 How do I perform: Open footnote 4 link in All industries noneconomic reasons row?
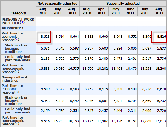pyautogui.click(x=17, y=72)
